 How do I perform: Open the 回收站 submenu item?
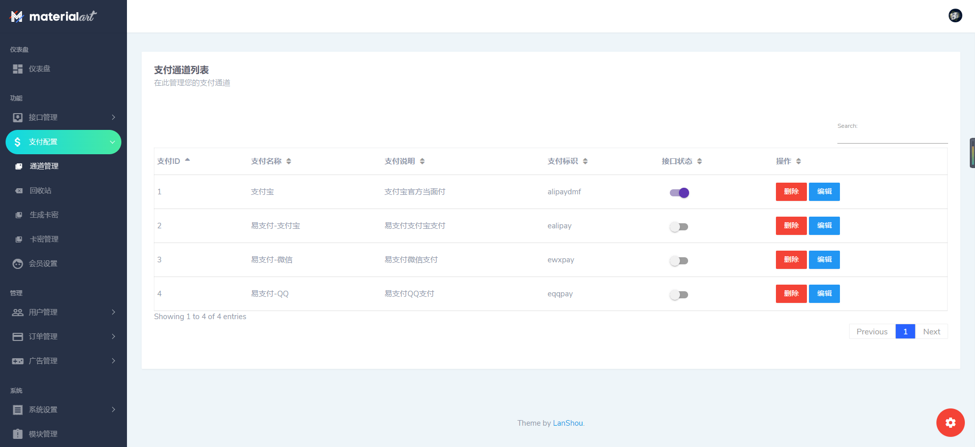(x=41, y=191)
